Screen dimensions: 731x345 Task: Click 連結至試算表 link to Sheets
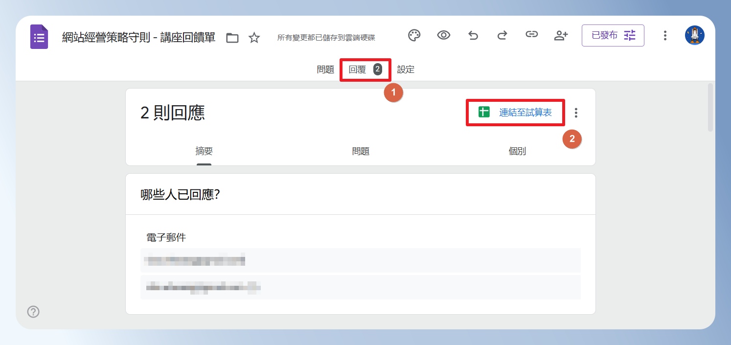pos(515,113)
